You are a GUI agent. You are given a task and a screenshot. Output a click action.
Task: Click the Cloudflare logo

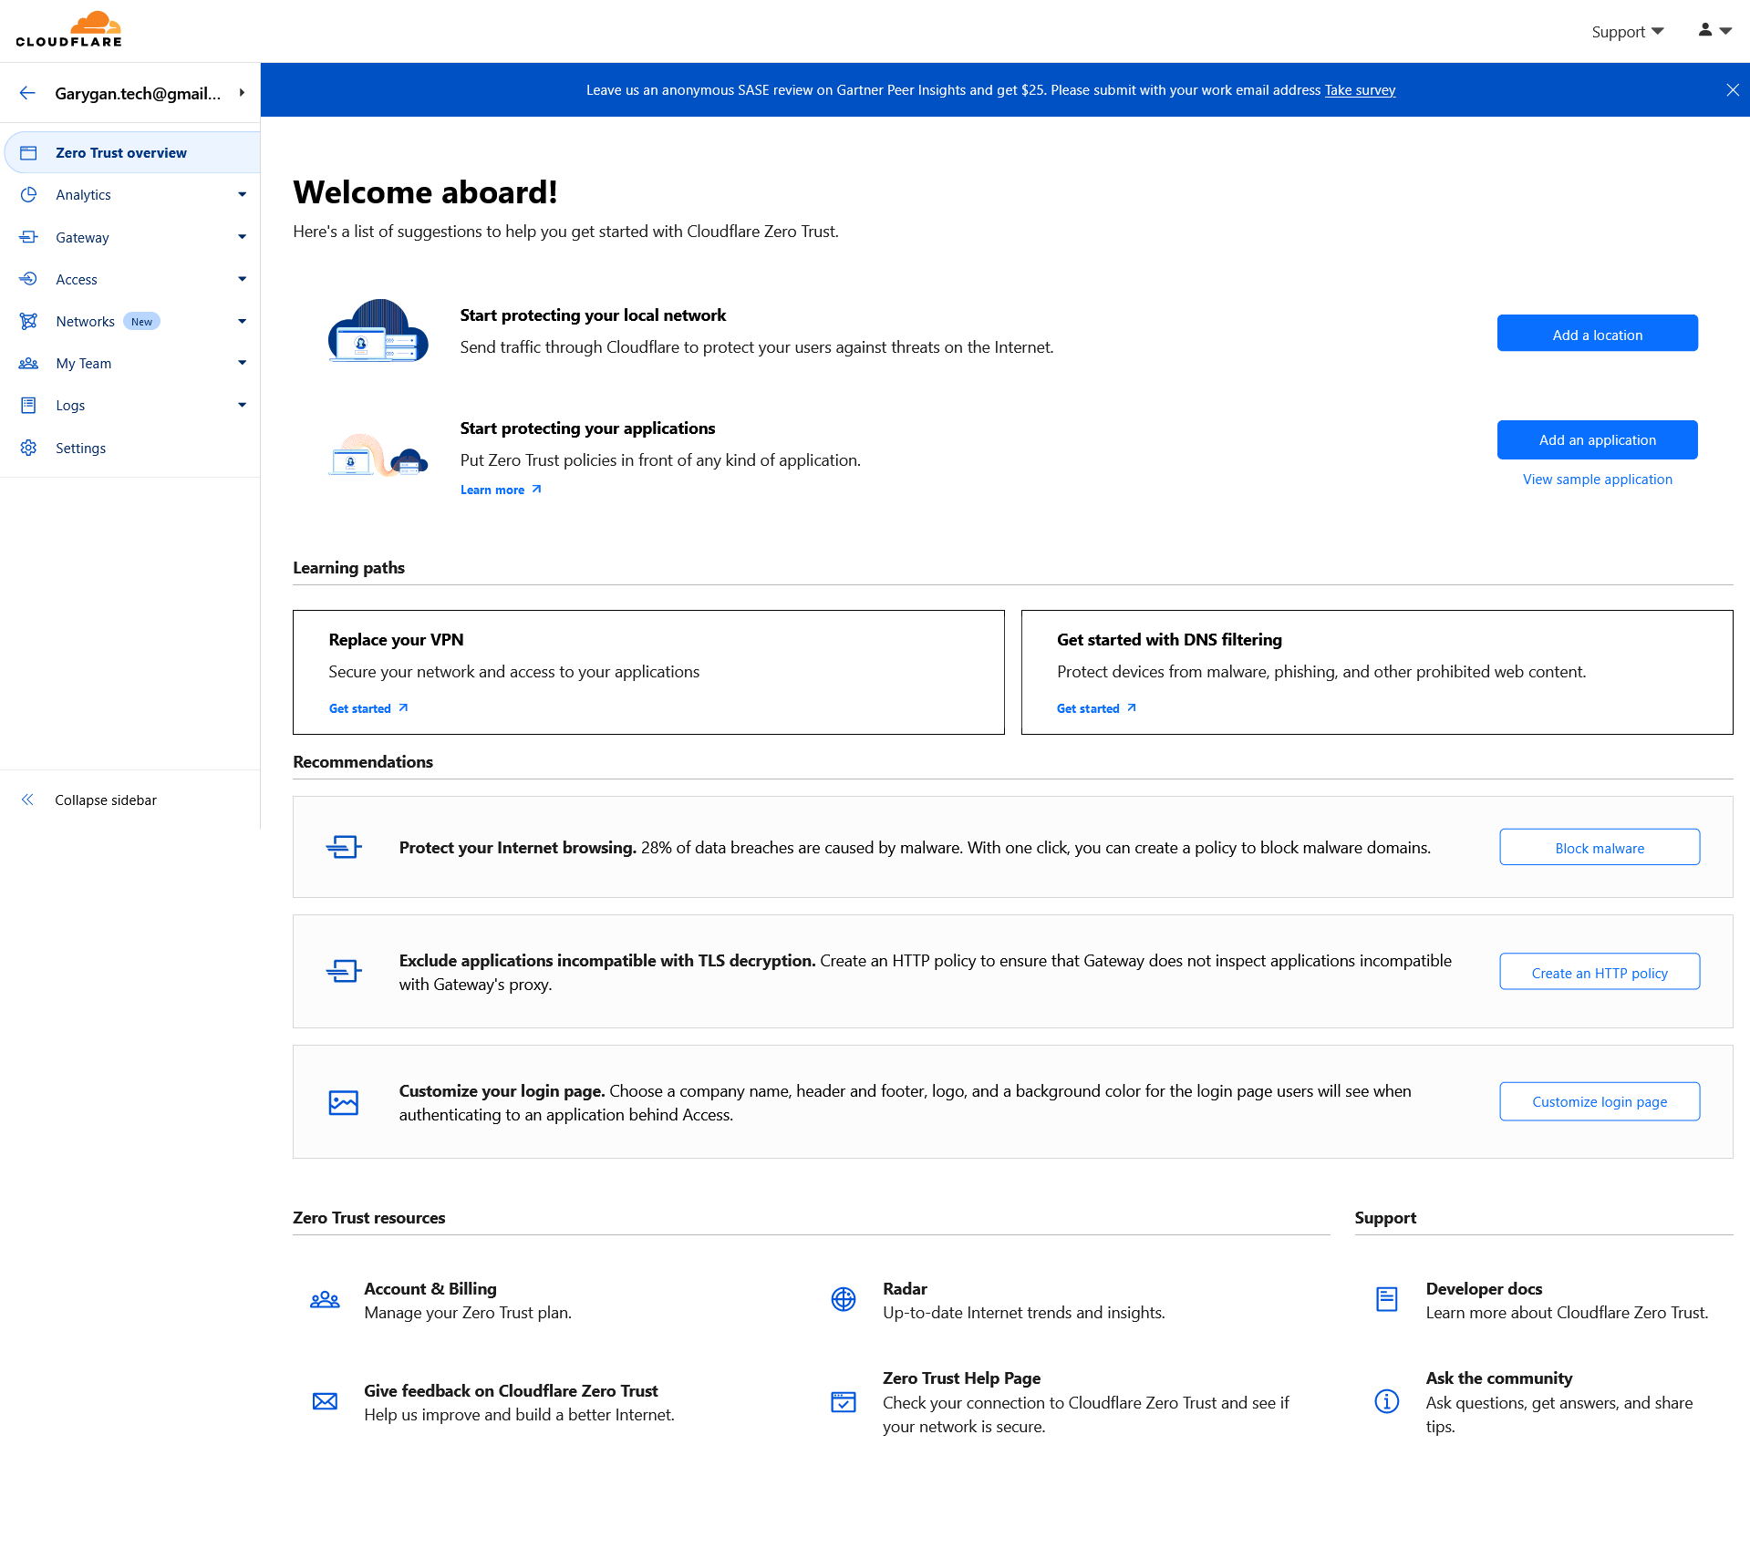68,29
